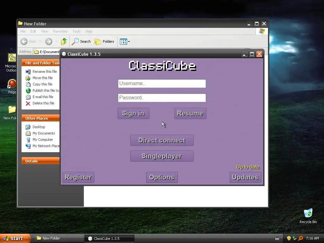324x243 pixels.
Task: Click the security shield tray icon
Action: tap(289, 239)
